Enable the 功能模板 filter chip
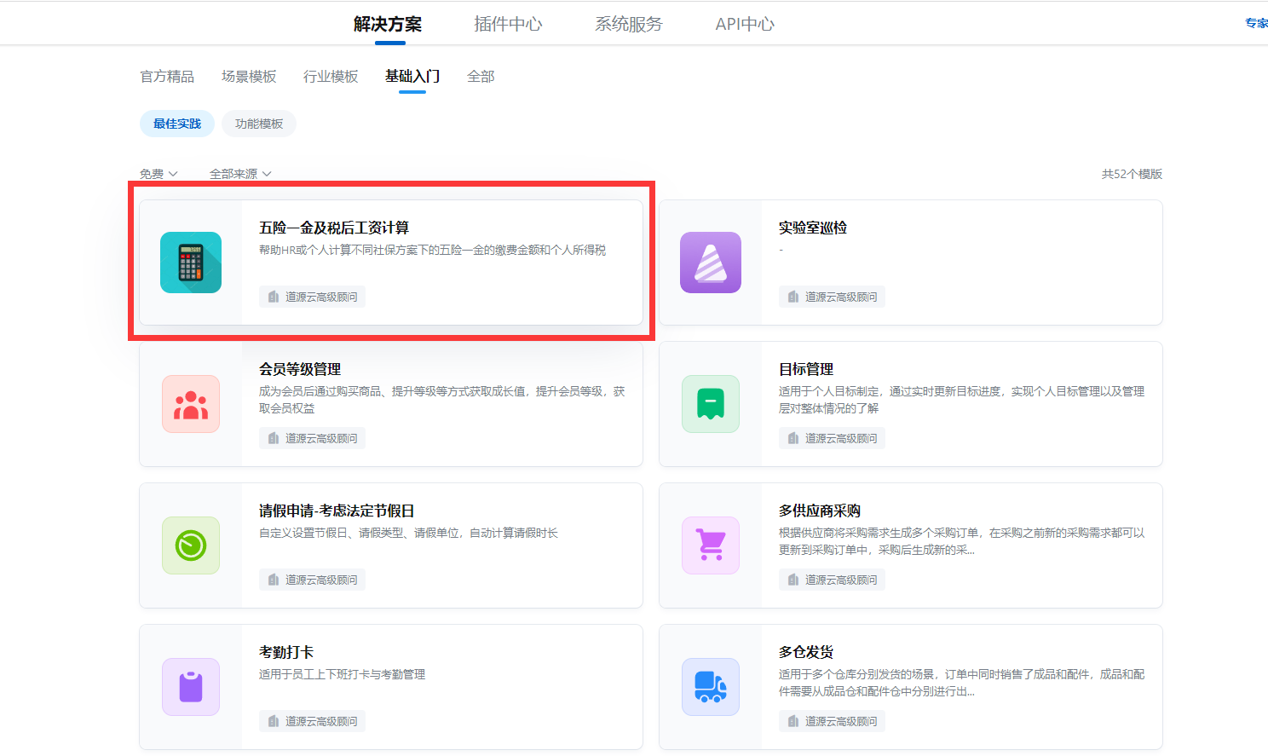Viewport: 1268px width, 756px height. 258,123
